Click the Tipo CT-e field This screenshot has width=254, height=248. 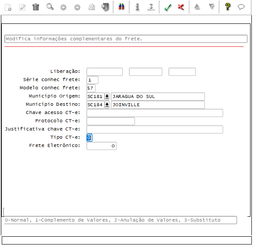coord(89,138)
